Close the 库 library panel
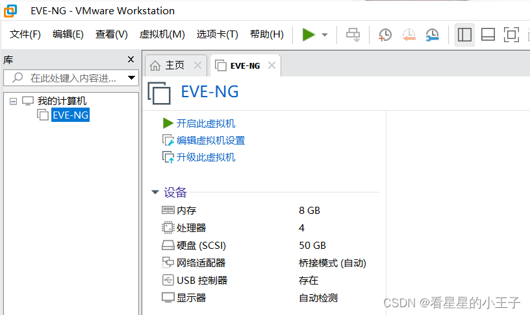 coord(131,60)
